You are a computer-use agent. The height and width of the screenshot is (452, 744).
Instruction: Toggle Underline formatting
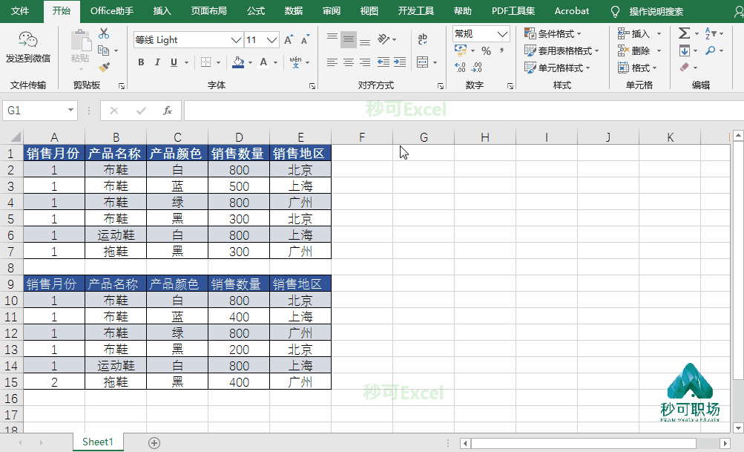click(174, 62)
